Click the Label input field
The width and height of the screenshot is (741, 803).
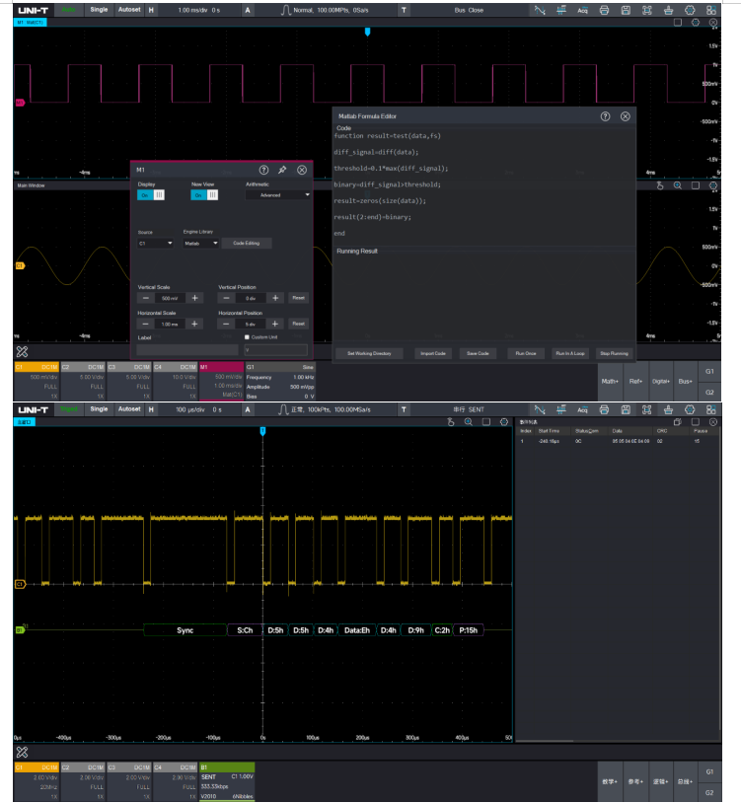click(x=186, y=349)
